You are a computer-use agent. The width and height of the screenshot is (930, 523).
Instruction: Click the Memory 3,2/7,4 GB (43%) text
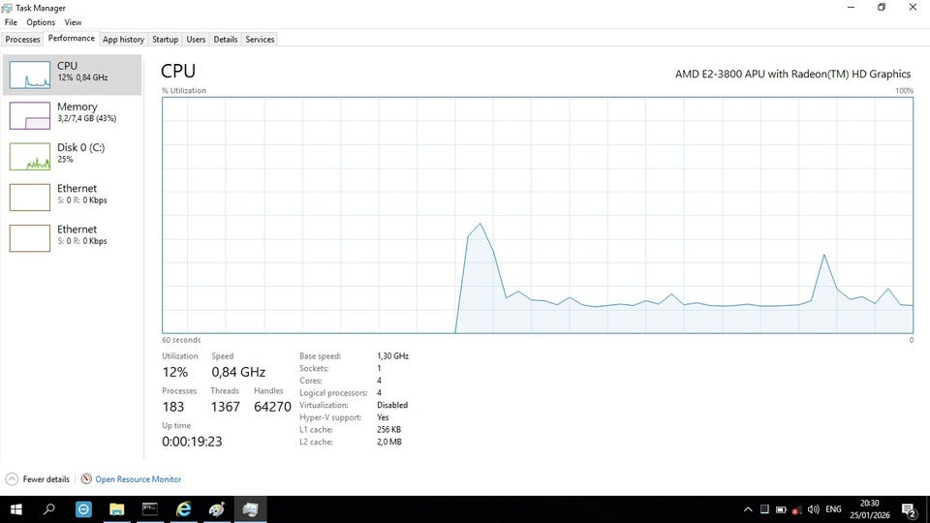86,118
